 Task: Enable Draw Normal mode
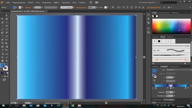tap(2, 76)
